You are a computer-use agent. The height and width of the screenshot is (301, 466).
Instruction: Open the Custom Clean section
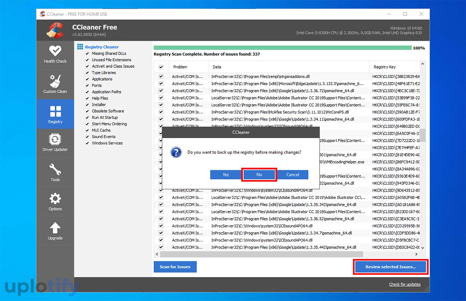[x=55, y=84]
